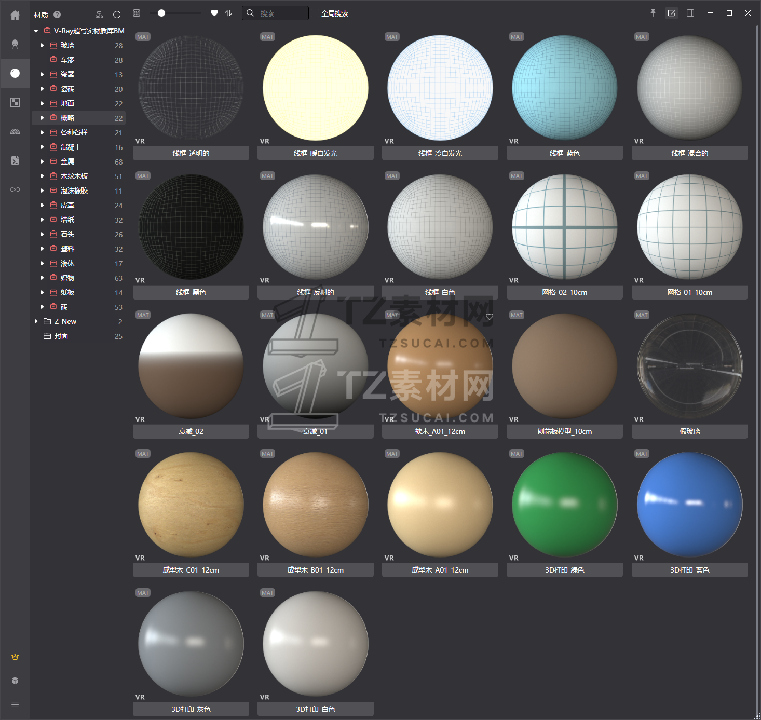Click the 线框_蓝色 material label
The height and width of the screenshot is (720, 761).
tap(564, 153)
